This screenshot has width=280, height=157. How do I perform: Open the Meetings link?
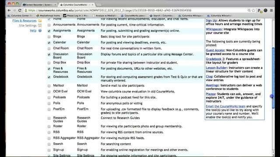tap(212, 85)
